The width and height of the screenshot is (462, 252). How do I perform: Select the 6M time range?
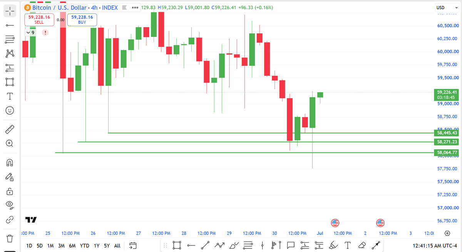click(72, 245)
